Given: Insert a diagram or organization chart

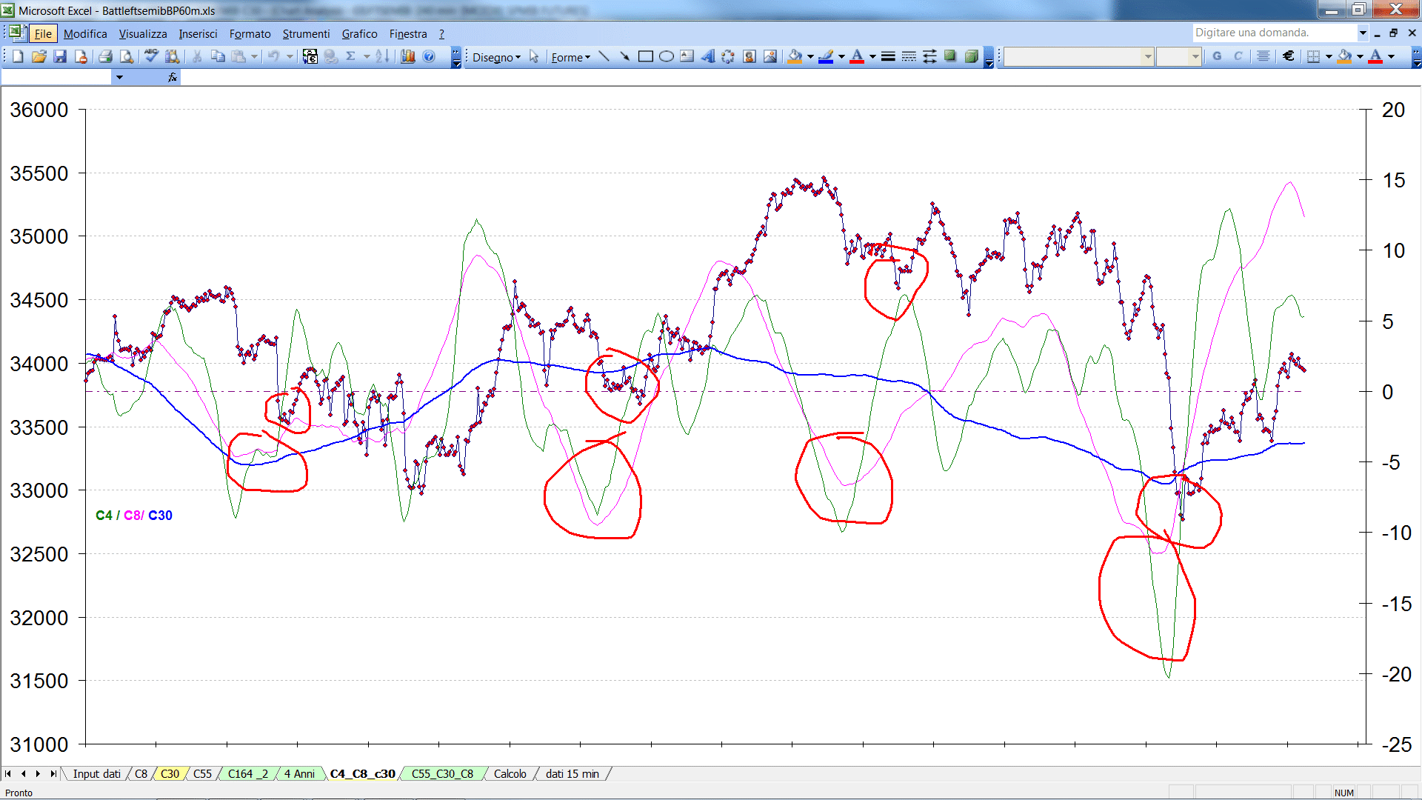Looking at the screenshot, I should coord(728,56).
